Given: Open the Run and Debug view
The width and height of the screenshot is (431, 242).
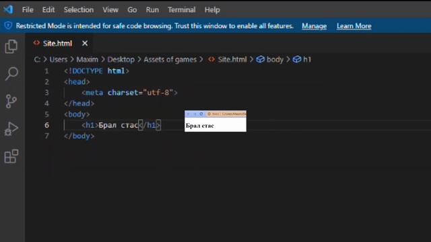Looking at the screenshot, I should click(x=11, y=128).
